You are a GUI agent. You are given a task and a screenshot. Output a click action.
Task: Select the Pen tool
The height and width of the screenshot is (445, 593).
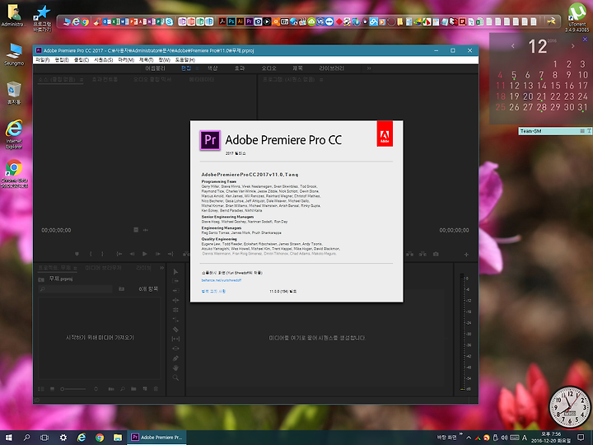click(x=175, y=358)
